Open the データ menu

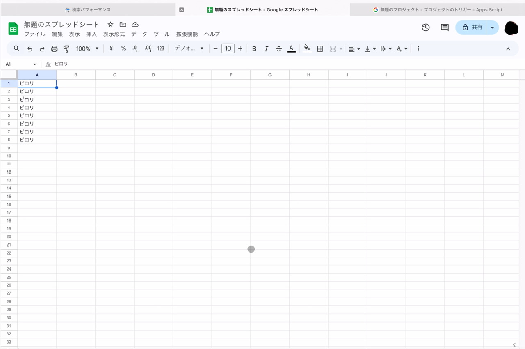click(139, 34)
